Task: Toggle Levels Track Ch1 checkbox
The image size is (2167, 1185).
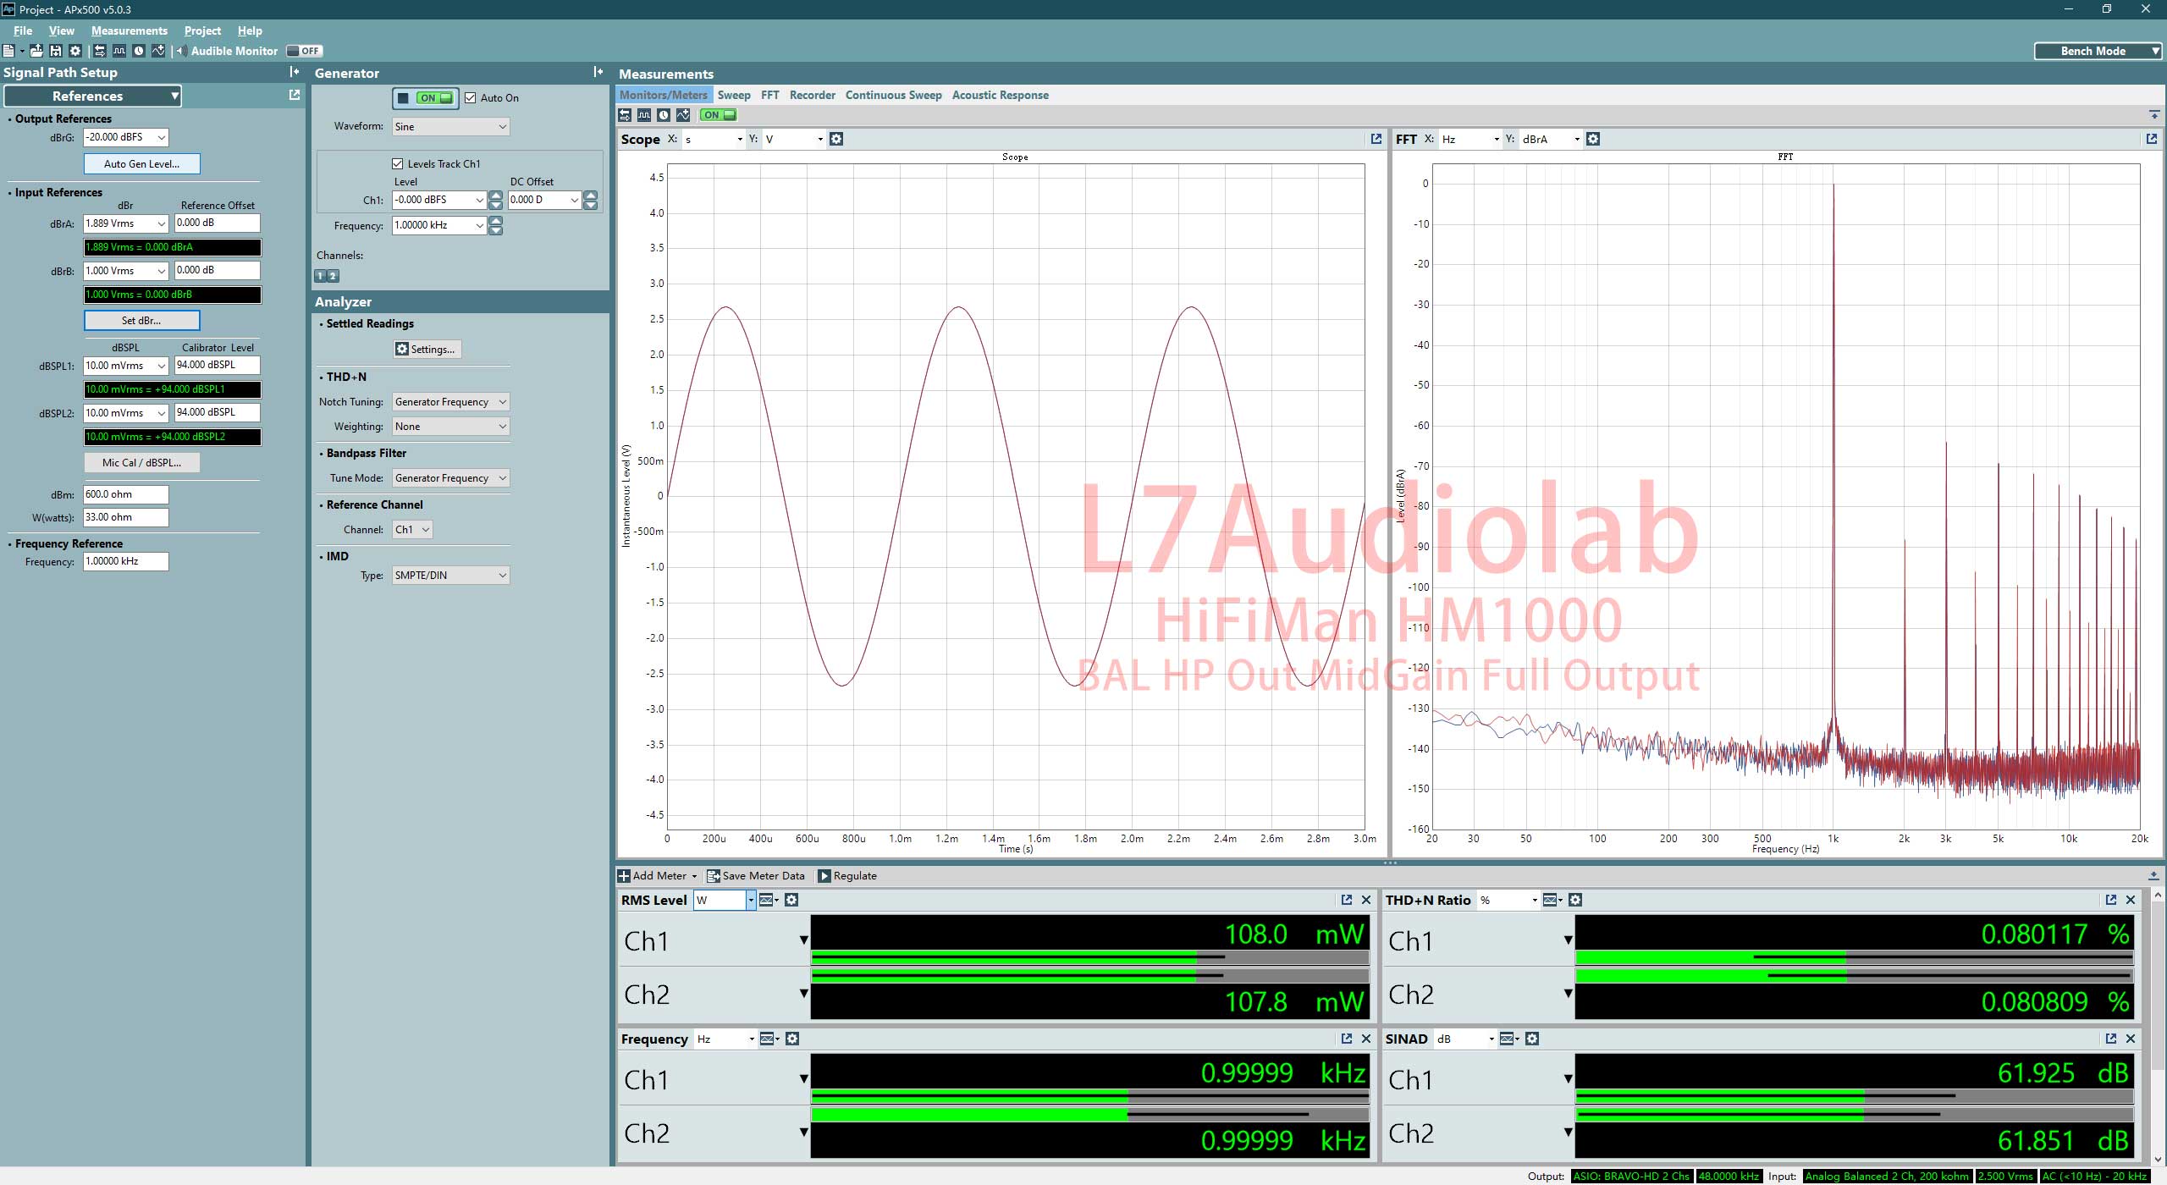Action: [398, 163]
